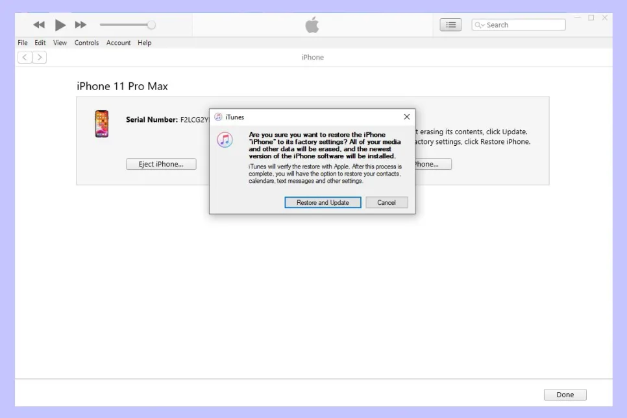Click the iPhone 11 Pro Max heading
627x418 pixels.
pyautogui.click(x=122, y=86)
